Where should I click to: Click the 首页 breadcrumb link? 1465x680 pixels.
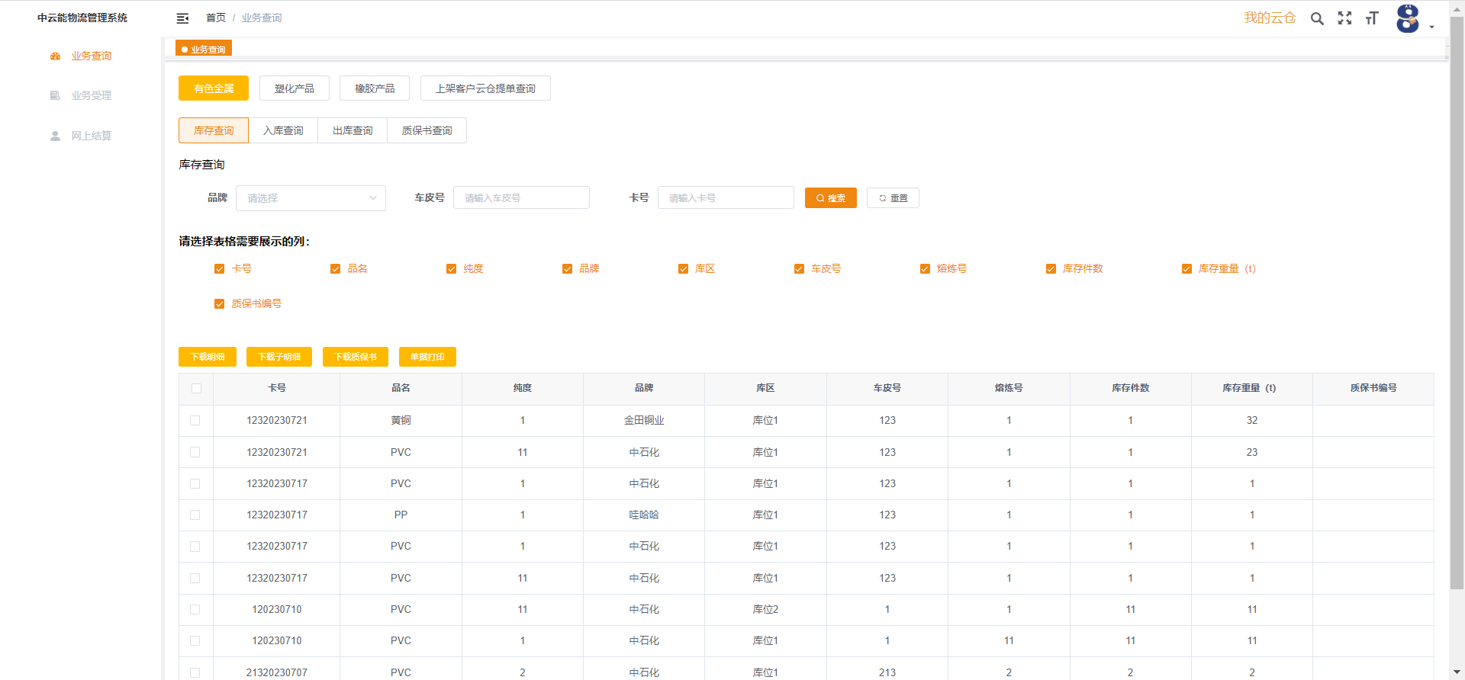click(216, 18)
